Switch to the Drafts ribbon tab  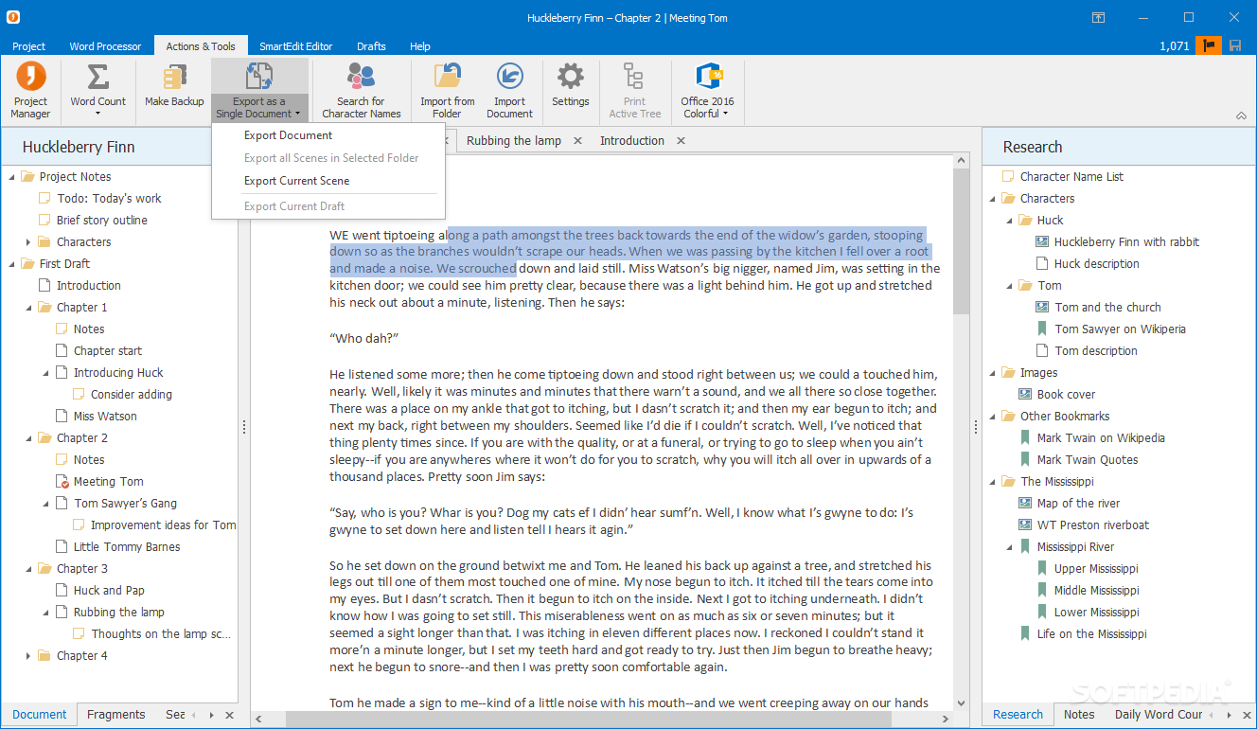371,46
